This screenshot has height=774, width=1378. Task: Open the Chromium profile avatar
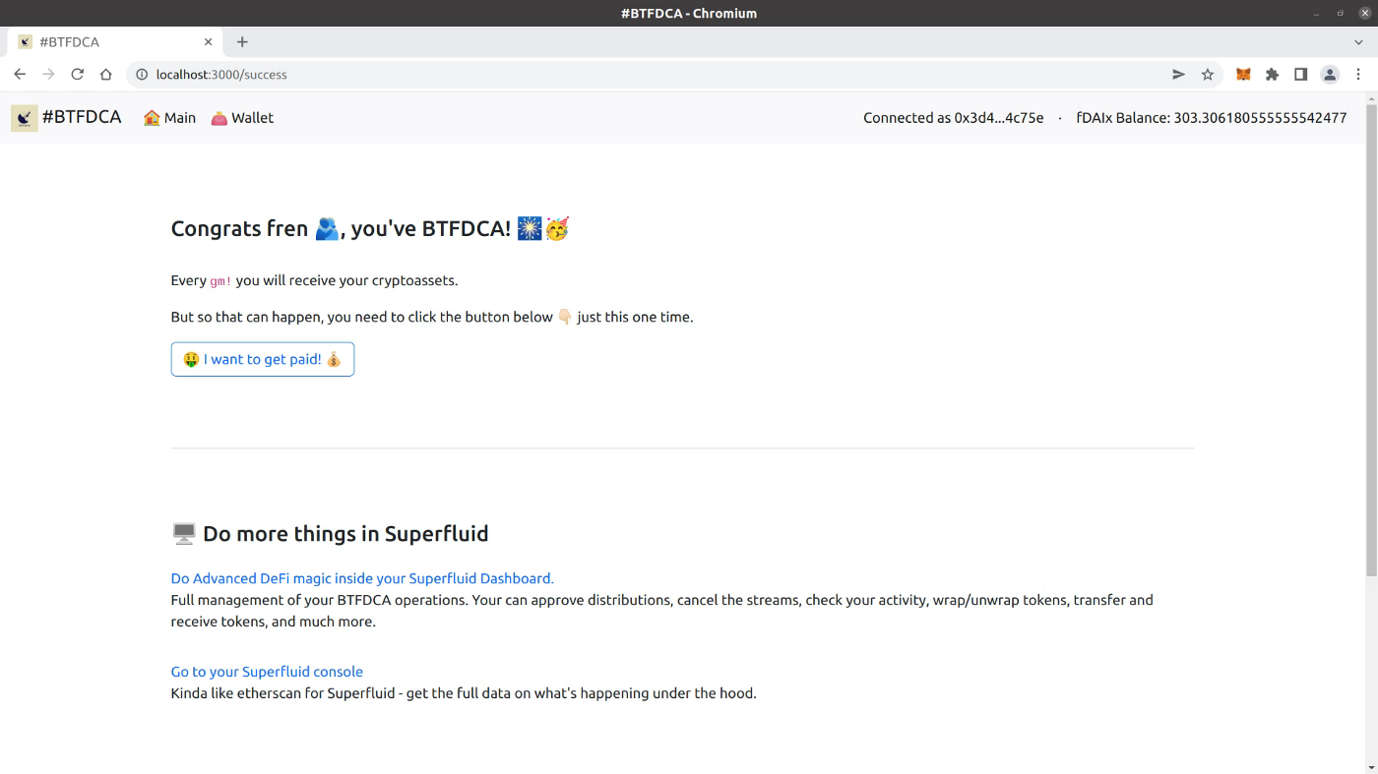[1330, 75]
